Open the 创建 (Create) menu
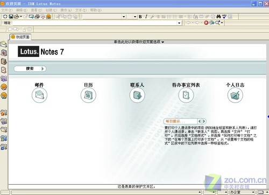Image resolution: width=269 pixels, height=195 pixels. click(51, 10)
